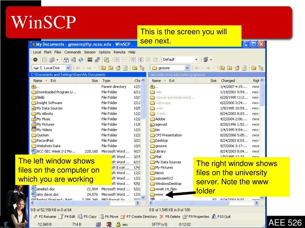Expand the remote forward history dropdown arrow
The height and width of the screenshot is (228, 305).
[214, 68]
